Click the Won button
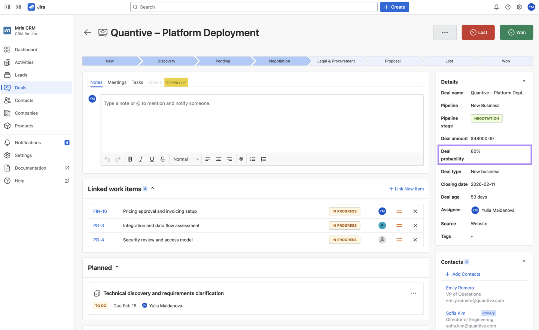This screenshot has width=539, height=330. (516, 32)
